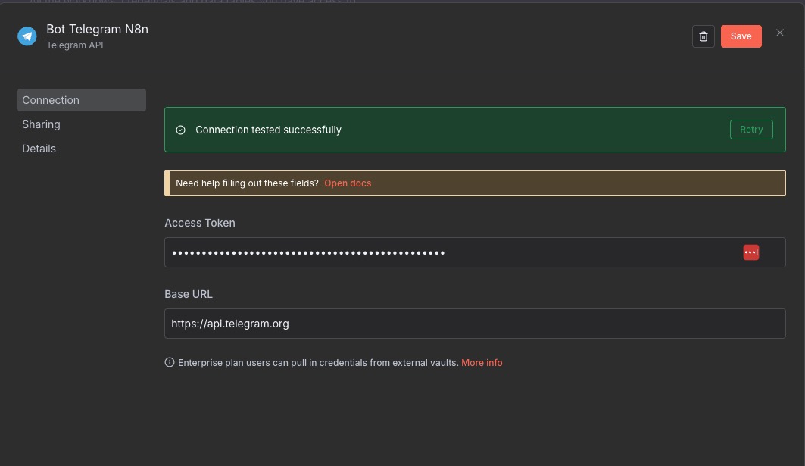Save the Telegram credential
The height and width of the screenshot is (466, 805).
[x=741, y=36]
